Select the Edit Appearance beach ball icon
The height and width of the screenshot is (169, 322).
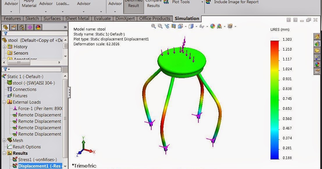coord(212,26)
